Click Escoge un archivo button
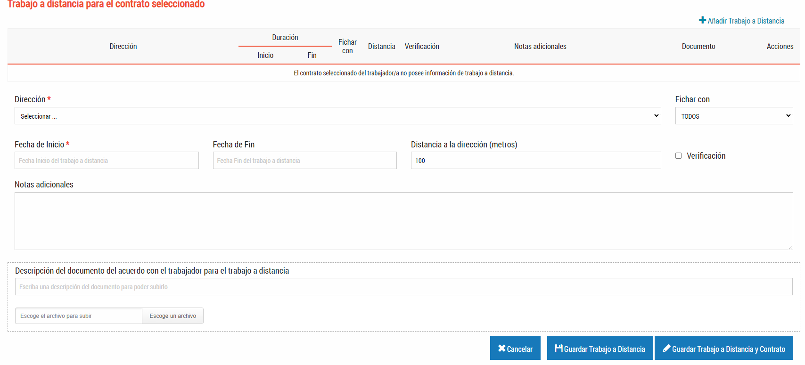Viewport: 805px width, 365px height. pos(172,316)
